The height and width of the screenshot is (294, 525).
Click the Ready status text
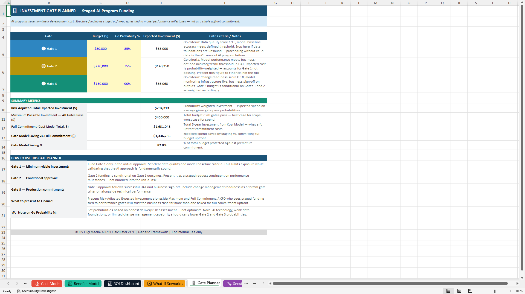tap(7, 291)
